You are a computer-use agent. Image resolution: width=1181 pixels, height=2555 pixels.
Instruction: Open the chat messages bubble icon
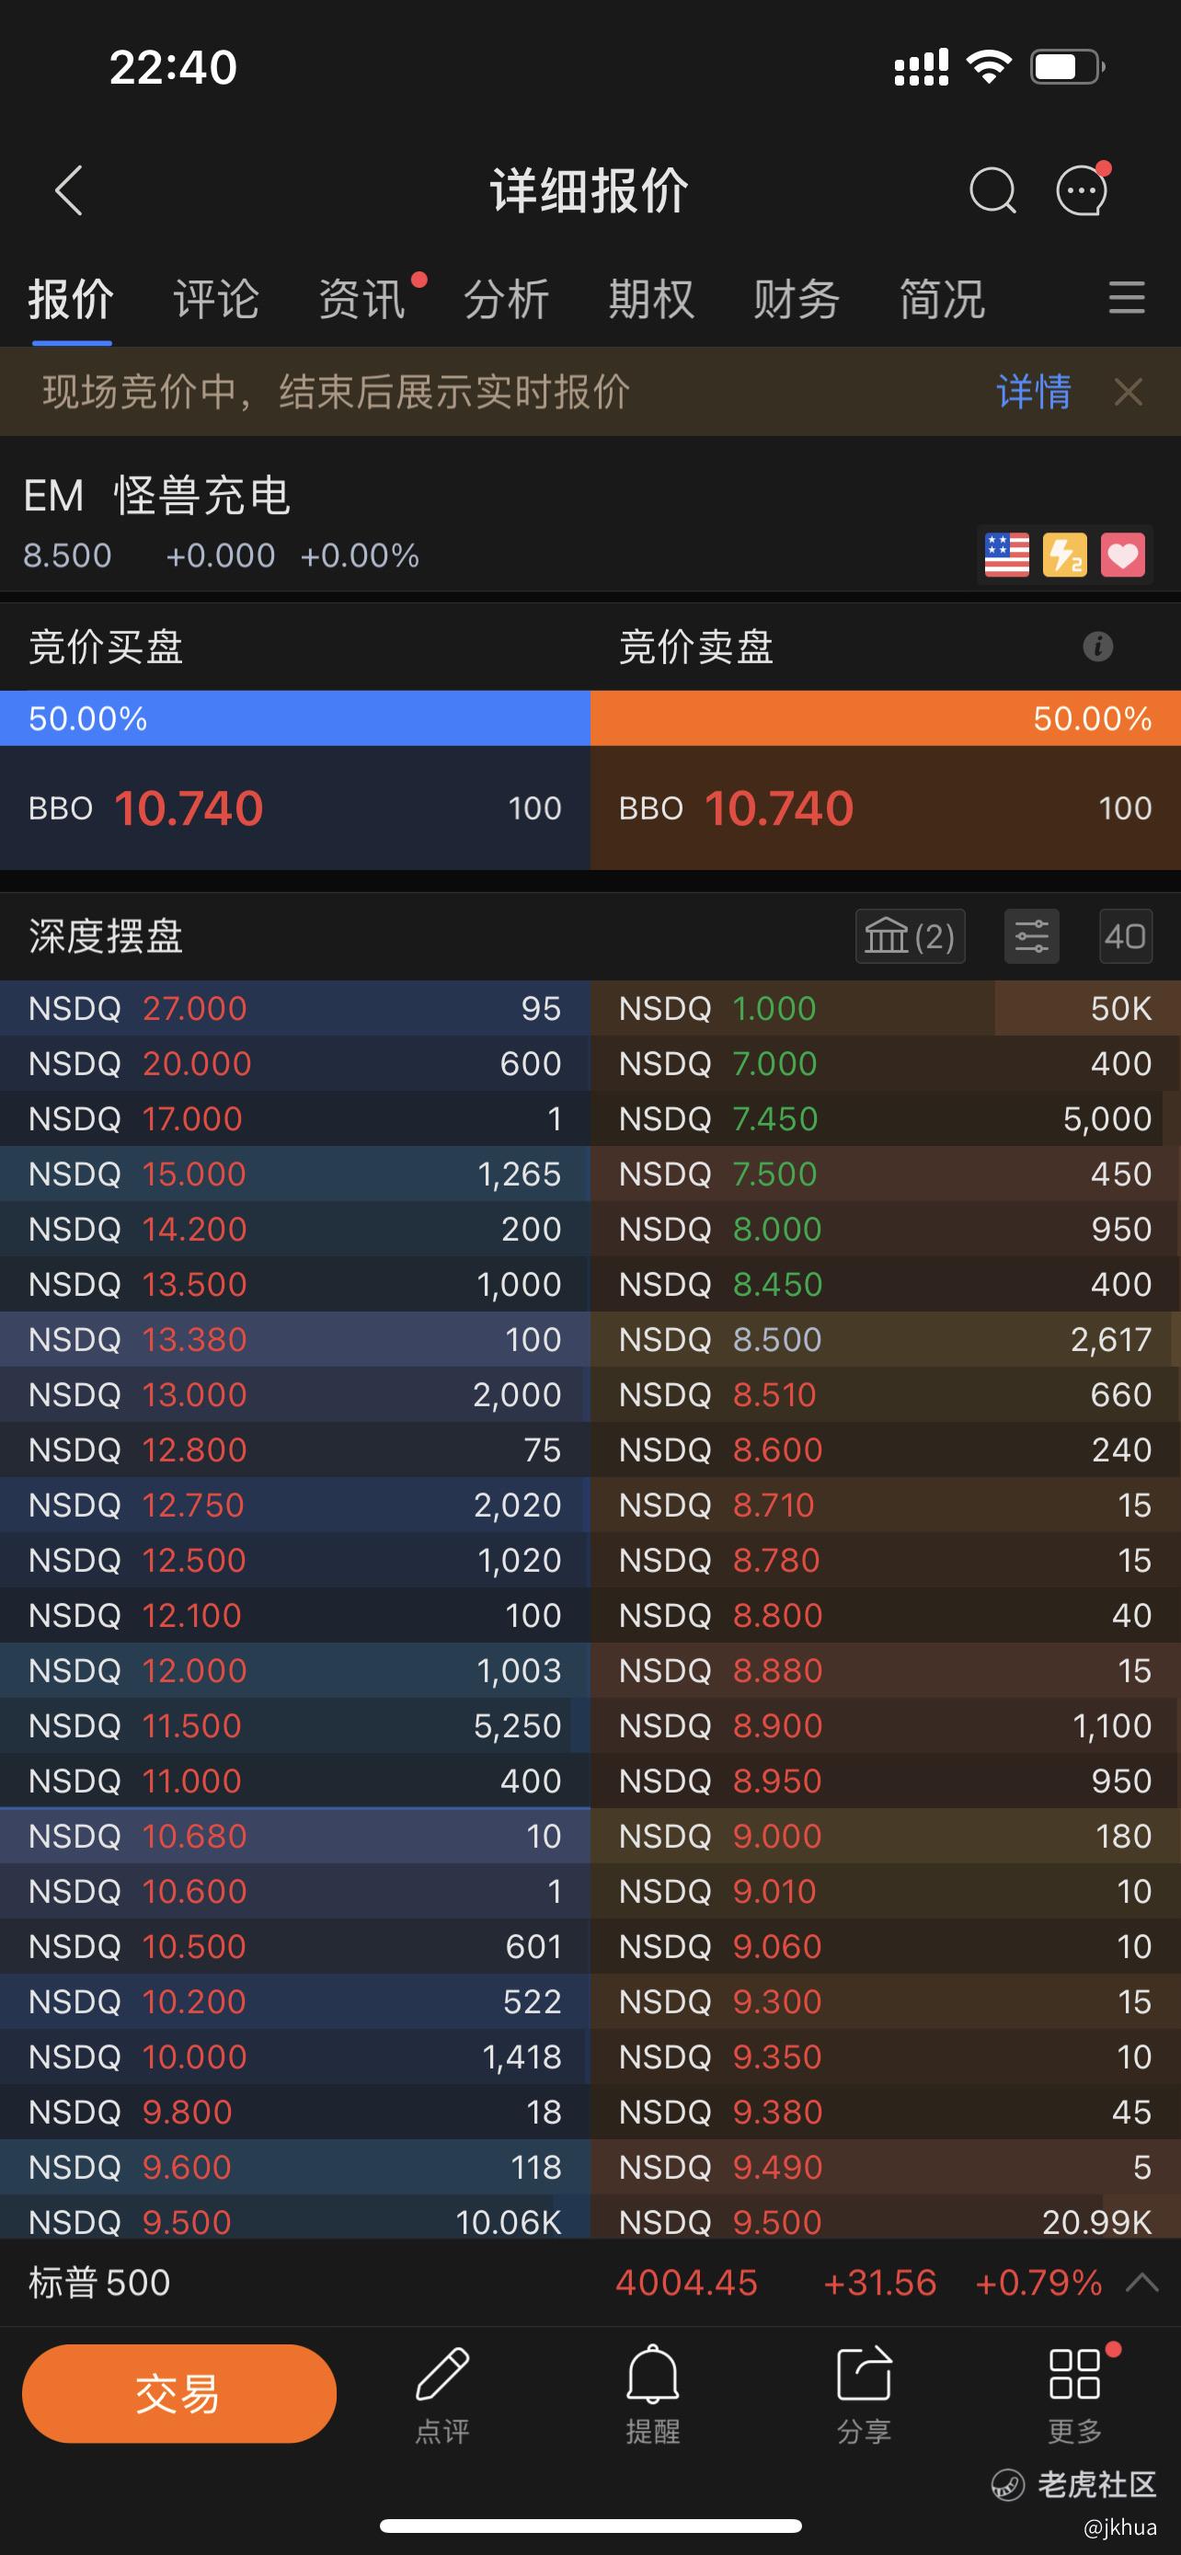coord(1082,189)
